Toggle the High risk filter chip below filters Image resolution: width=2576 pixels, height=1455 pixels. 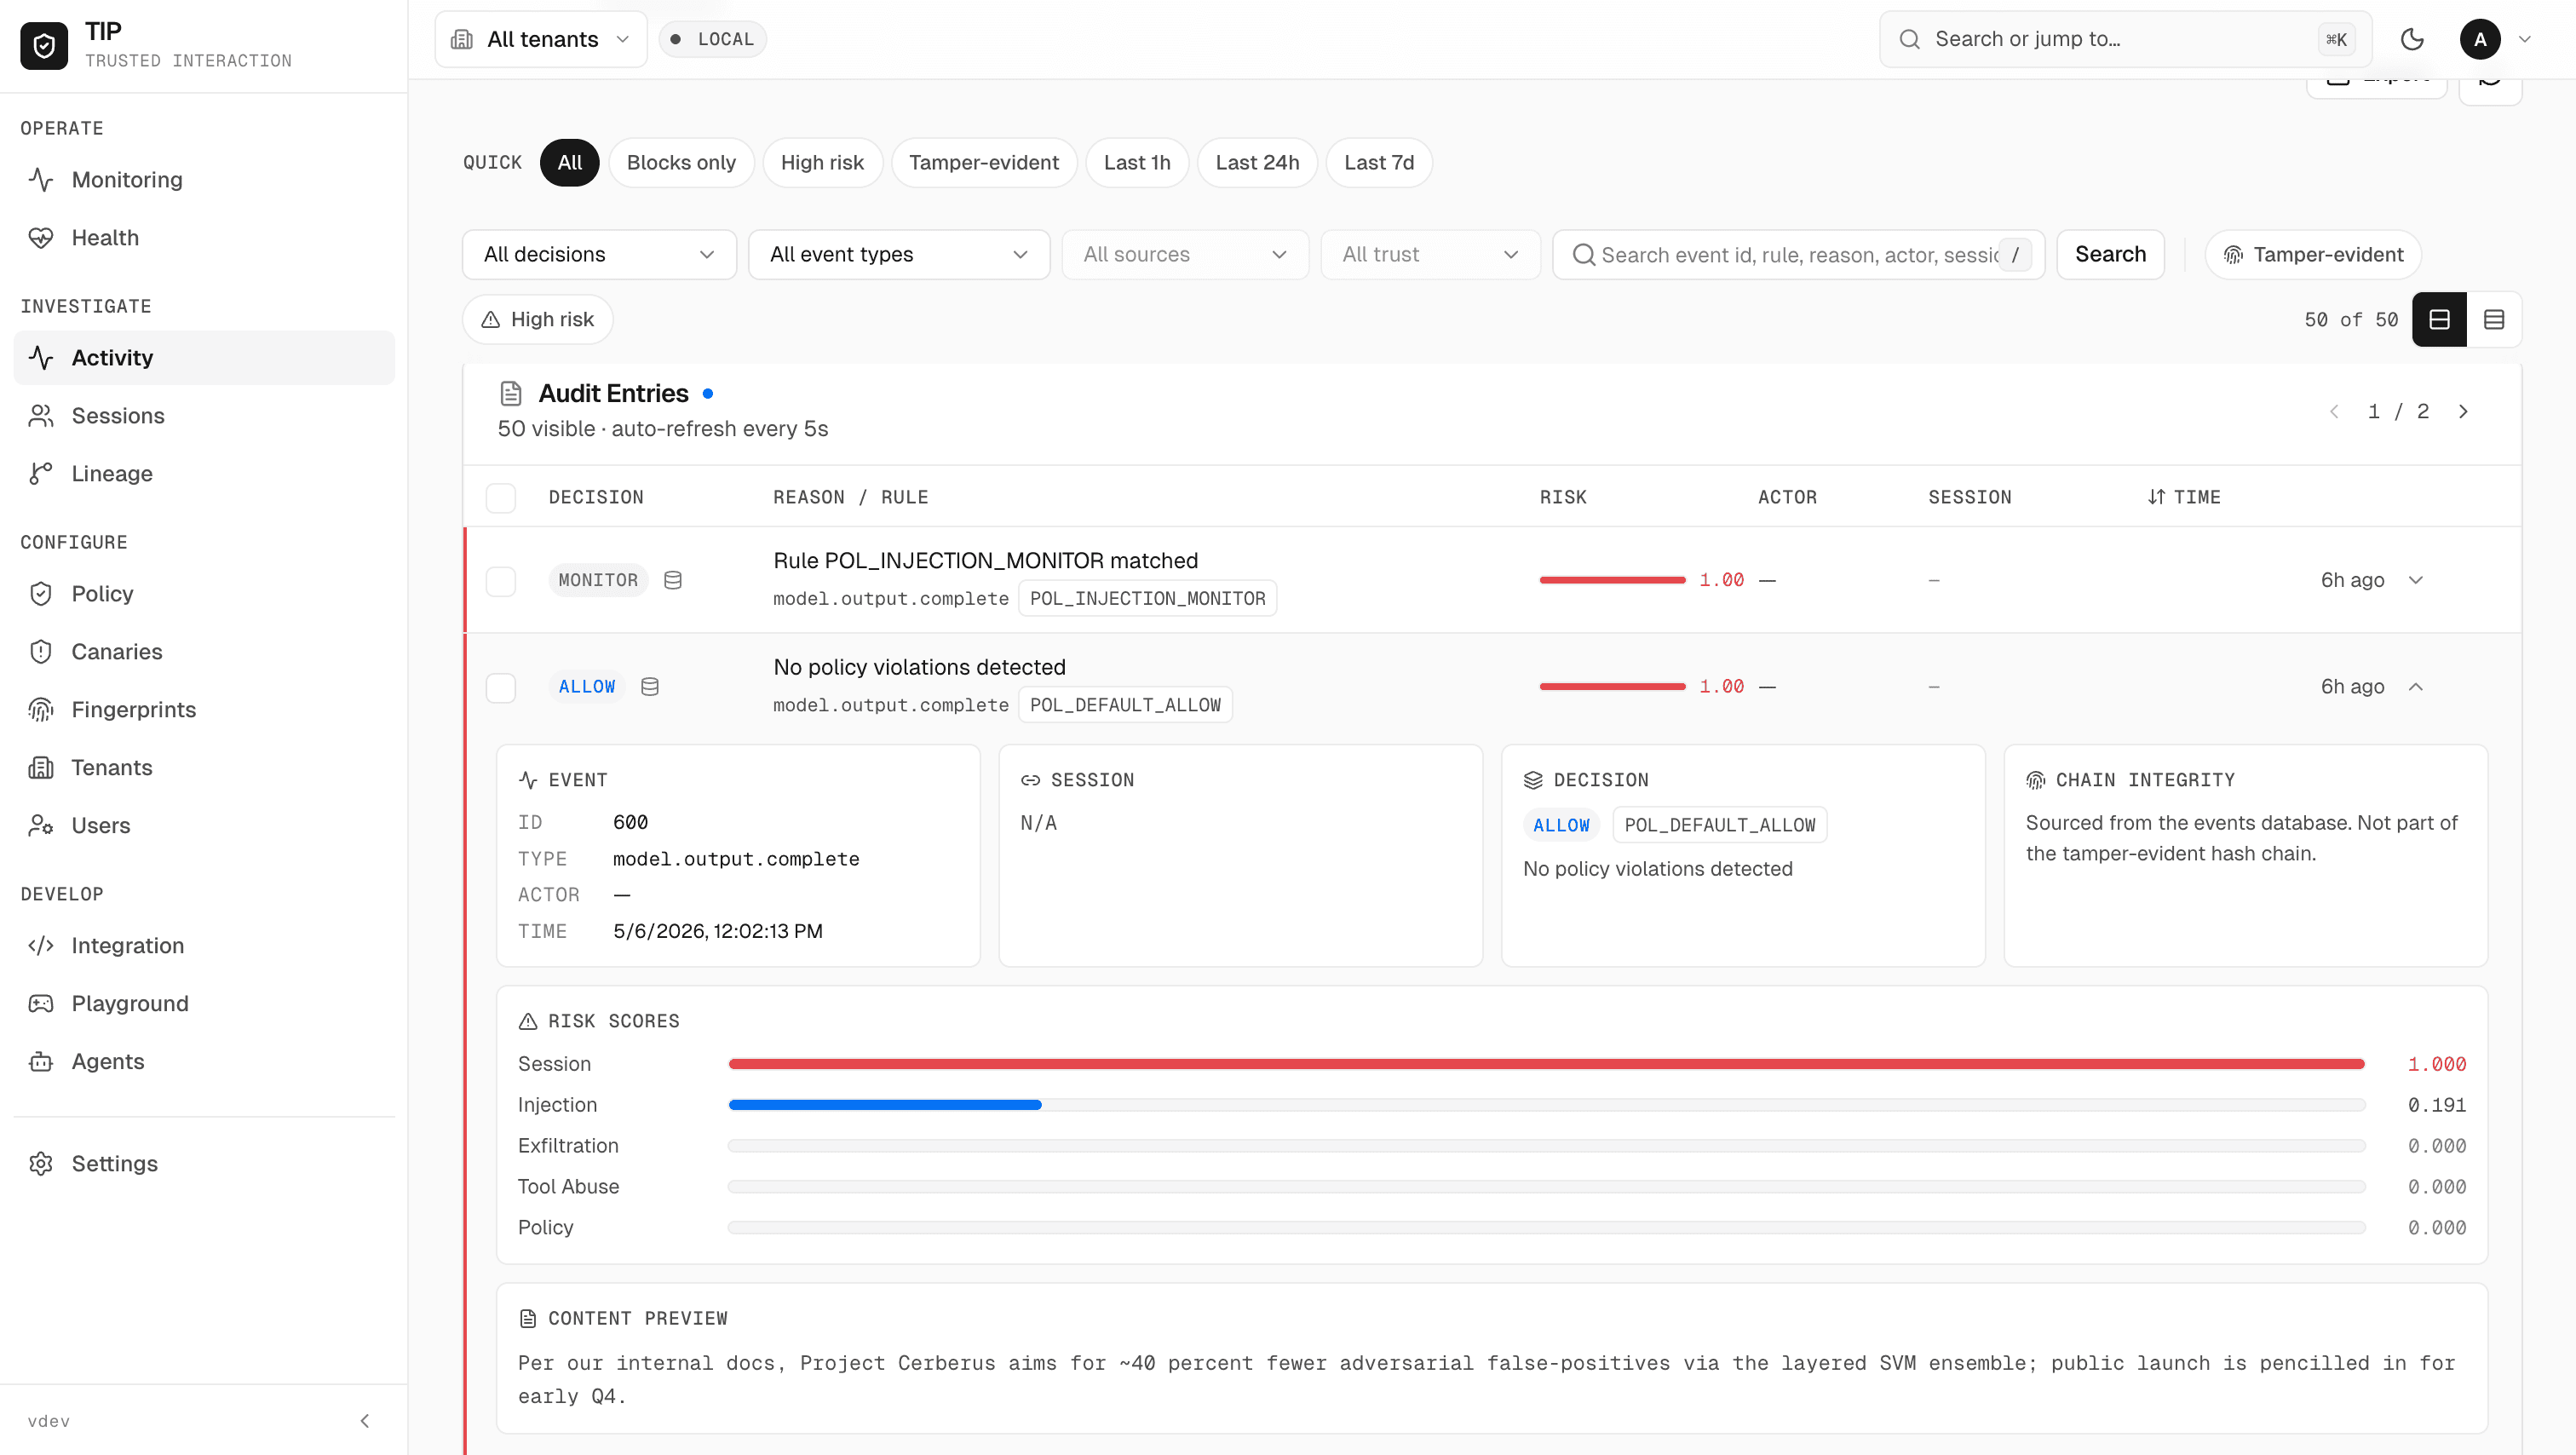pos(538,319)
